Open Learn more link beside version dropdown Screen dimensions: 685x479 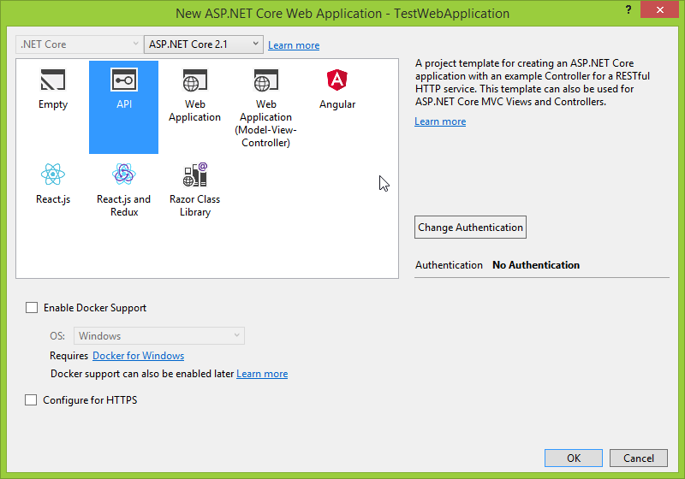click(294, 45)
